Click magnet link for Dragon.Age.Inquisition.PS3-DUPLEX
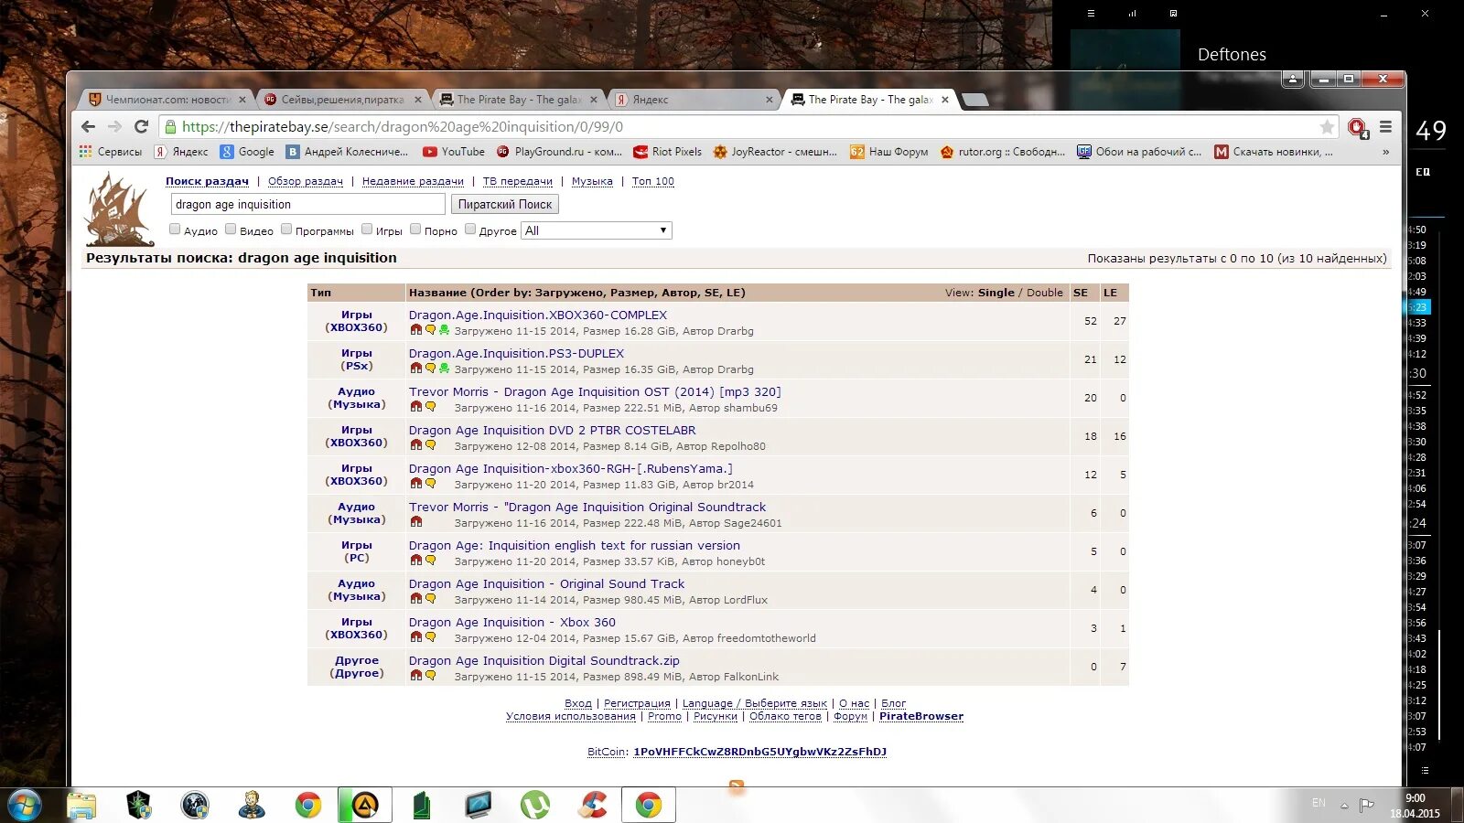The width and height of the screenshot is (1464, 823). [x=416, y=369]
